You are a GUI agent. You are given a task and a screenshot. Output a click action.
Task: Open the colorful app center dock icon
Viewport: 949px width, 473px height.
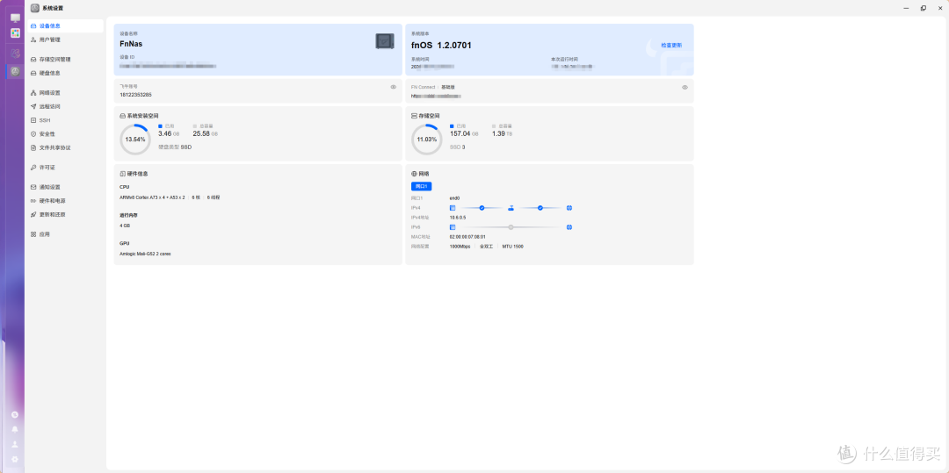tap(15, 33)
